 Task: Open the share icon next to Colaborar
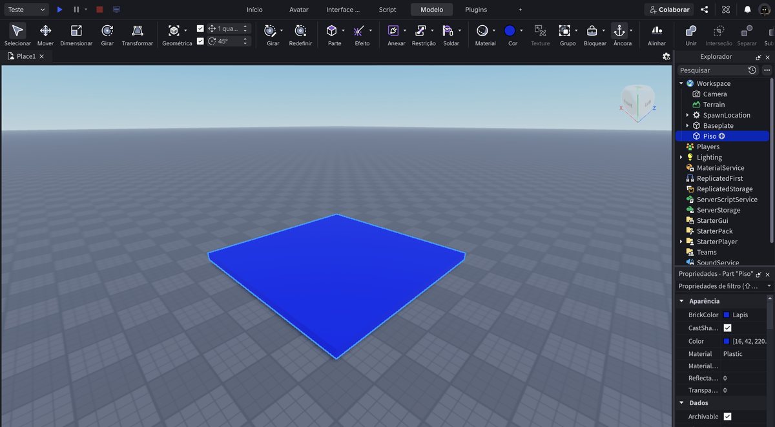pos(705,10)
